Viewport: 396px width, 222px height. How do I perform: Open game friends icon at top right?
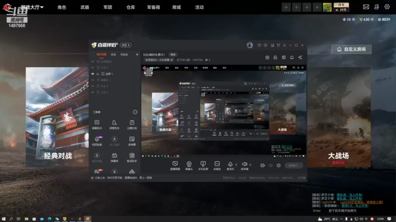(377, 7)
